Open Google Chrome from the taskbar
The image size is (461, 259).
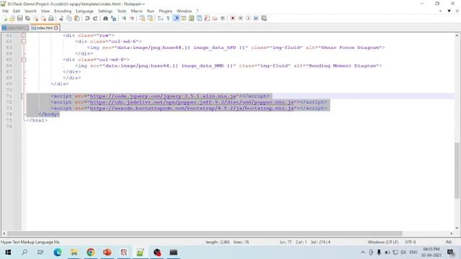[x=91, y=253]
